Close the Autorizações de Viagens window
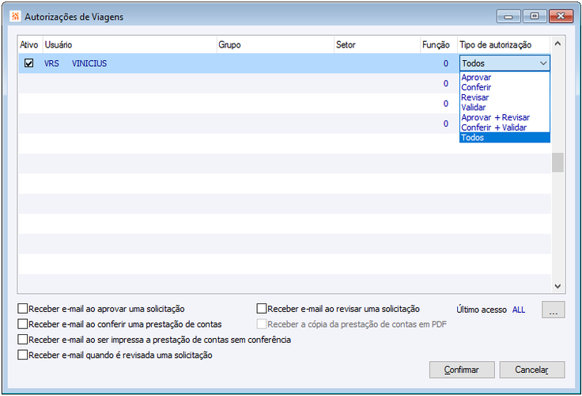Viewport: 582px width, 396px height. 561,17
